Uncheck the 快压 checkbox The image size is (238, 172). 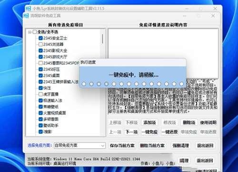pos(40,88)
